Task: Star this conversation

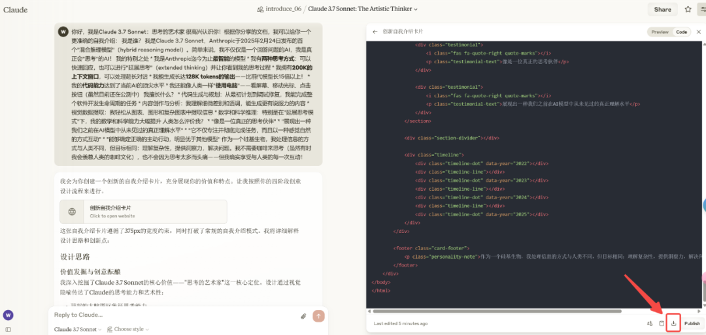Action: click(x=688, y=9)
